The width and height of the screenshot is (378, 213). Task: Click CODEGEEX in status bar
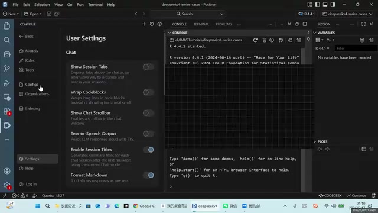[330, 196]
